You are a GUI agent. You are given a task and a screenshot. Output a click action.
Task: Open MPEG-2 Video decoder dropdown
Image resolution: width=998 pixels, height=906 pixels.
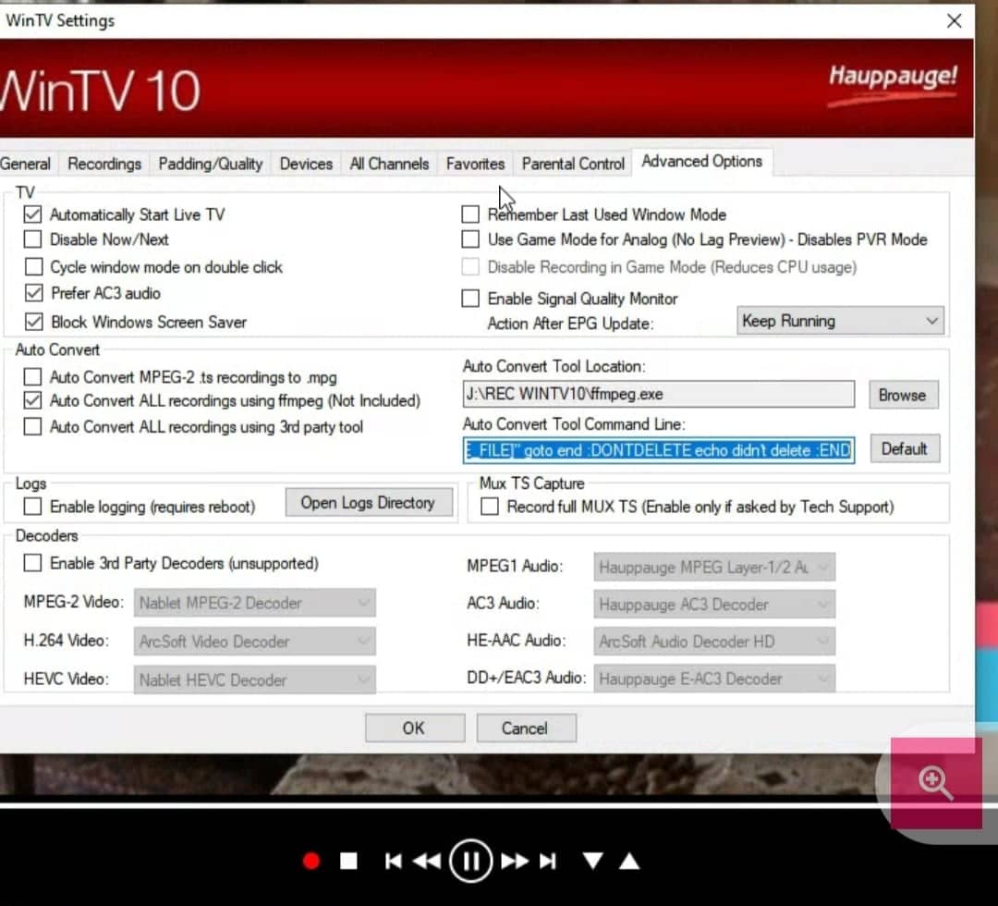[x=255, y=603]
